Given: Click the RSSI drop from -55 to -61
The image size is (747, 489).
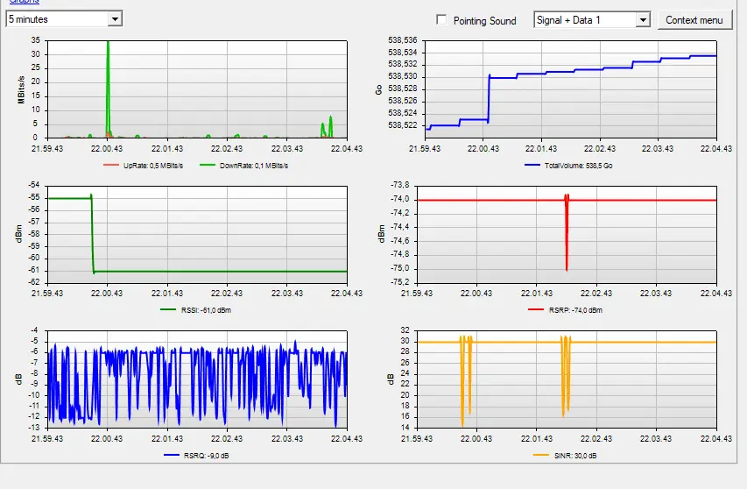Looking at the screenshot, I should (x=93, y=233).
